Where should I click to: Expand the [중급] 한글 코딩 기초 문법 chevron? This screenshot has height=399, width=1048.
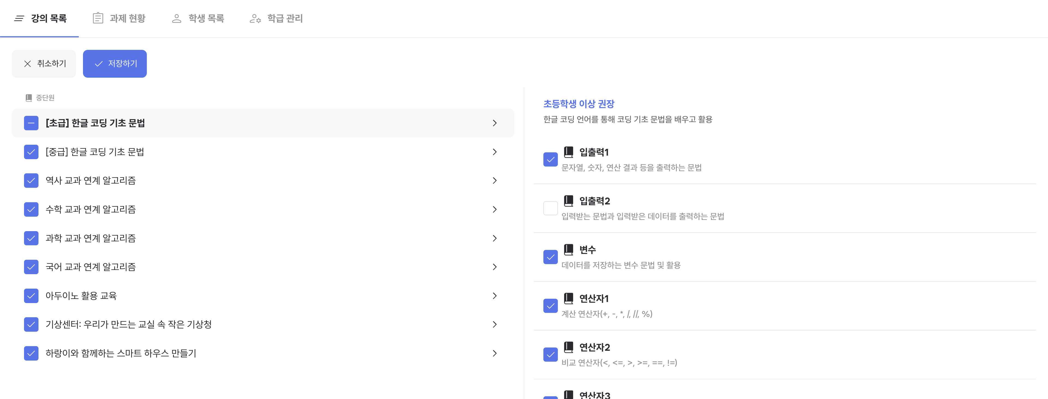pyautogui.click(x=494, y=152)
